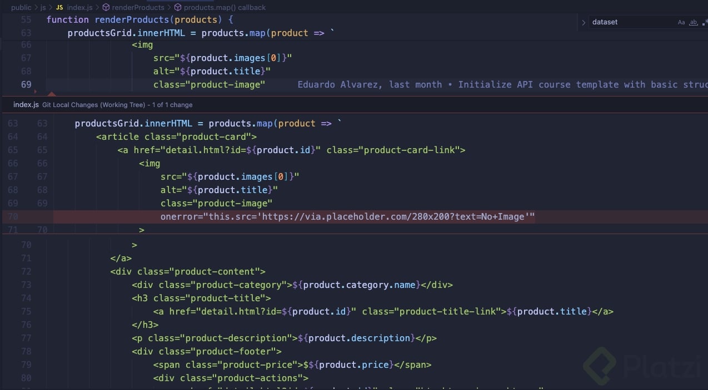Click line number 69 in the top editor gutter
Image resolution: width=708 pixels, height=390 pixels.
26,84
